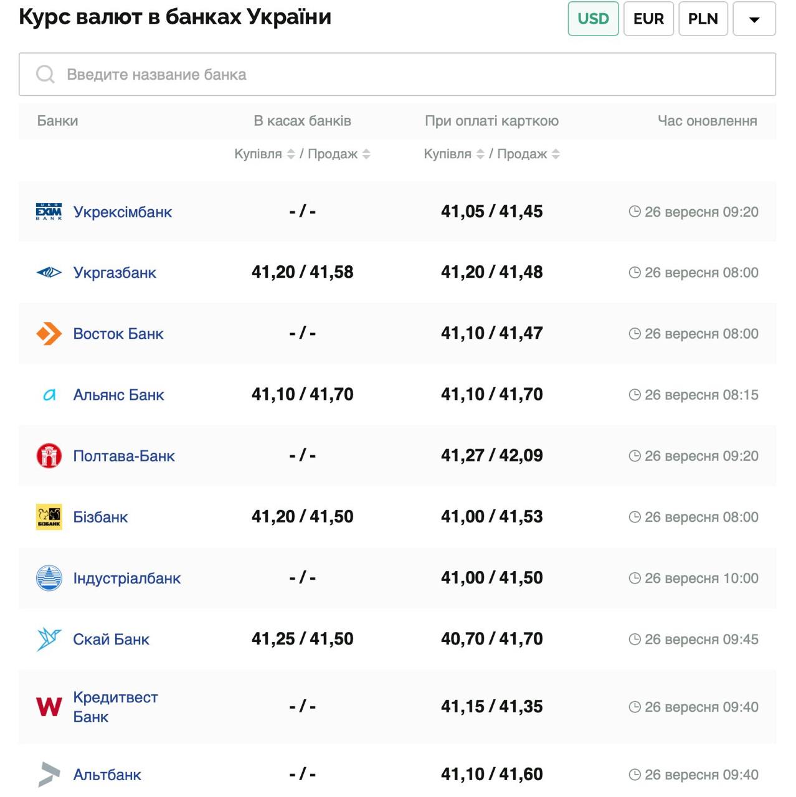Click the red Poltava-Bank logo

(x=49, y=456)
